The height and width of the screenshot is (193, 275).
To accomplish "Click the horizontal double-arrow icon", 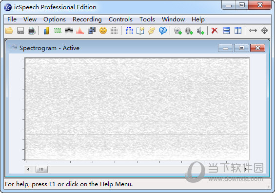I will (x=253, y=31).
